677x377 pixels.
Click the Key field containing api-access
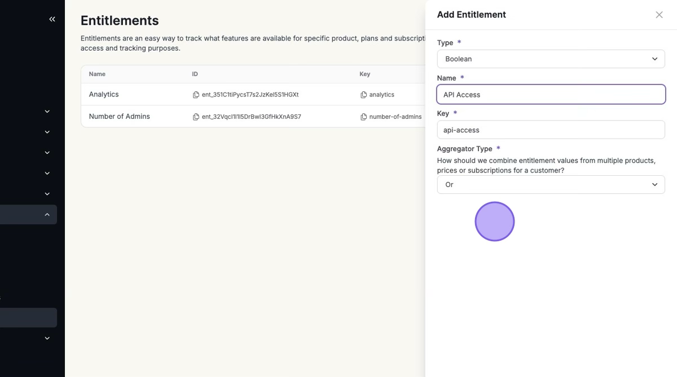(x=551, y=130)
